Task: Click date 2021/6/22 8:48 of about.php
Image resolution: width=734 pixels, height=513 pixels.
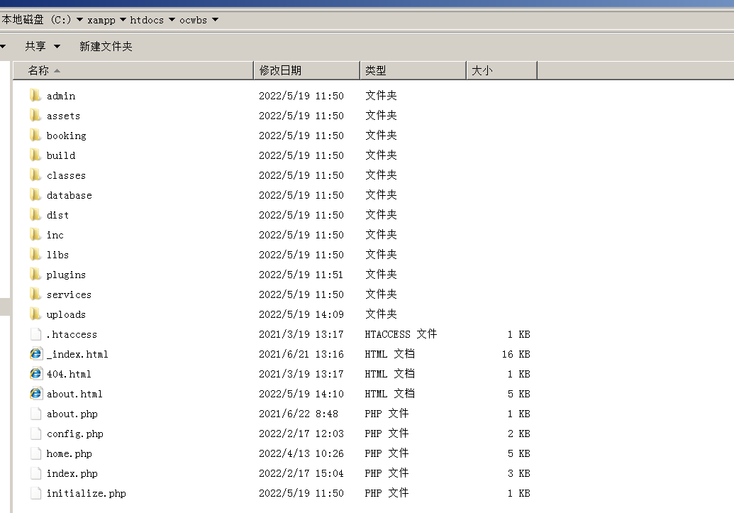Action: [298, 414]
